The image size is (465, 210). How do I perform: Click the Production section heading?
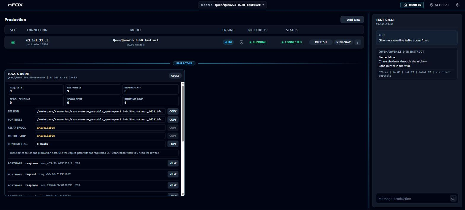[15, 20]
